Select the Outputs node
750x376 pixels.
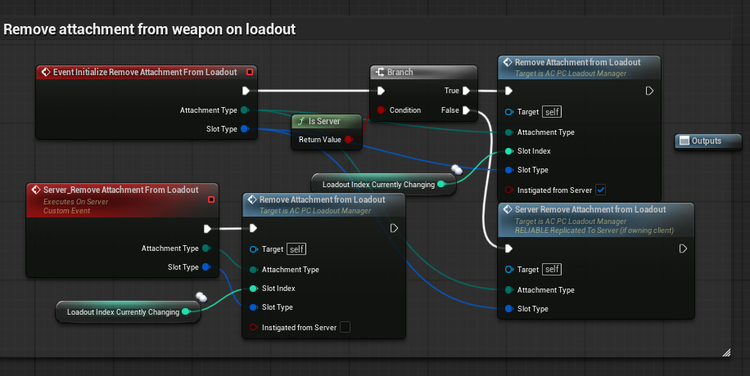tap(707, 141)
